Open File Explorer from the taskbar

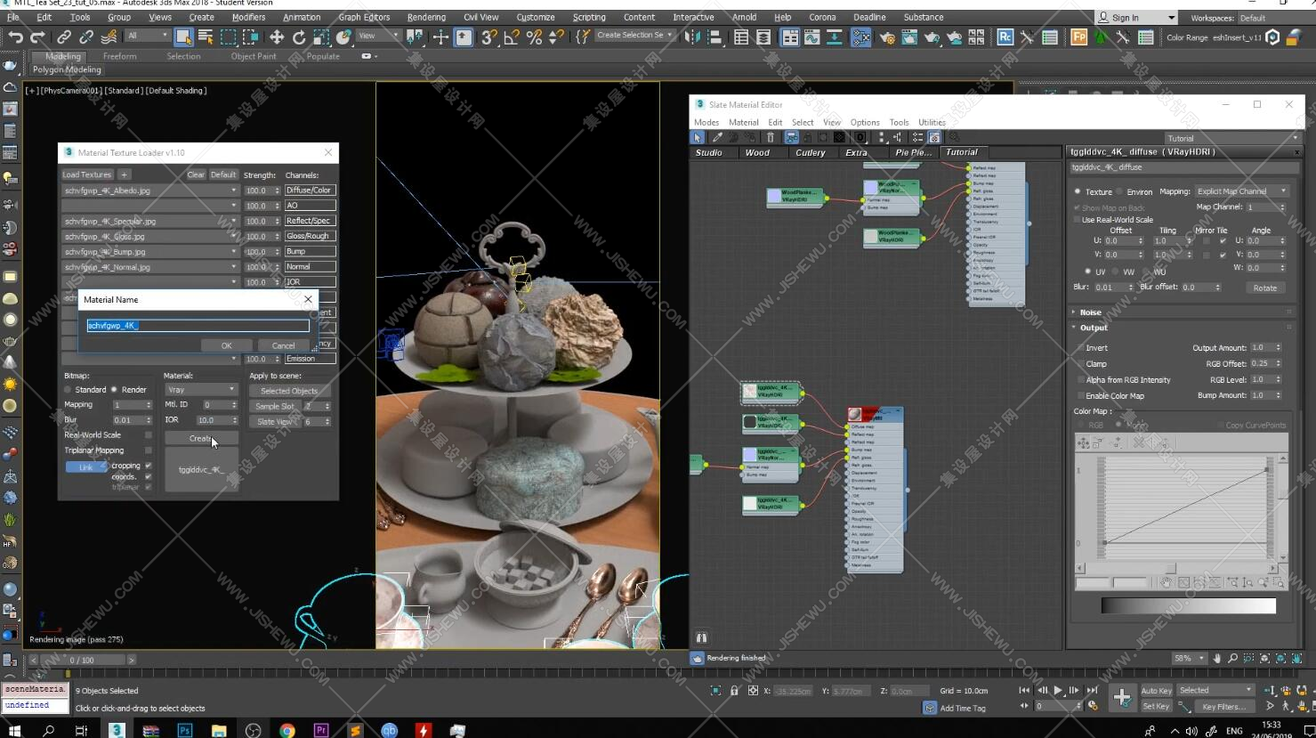219,730
